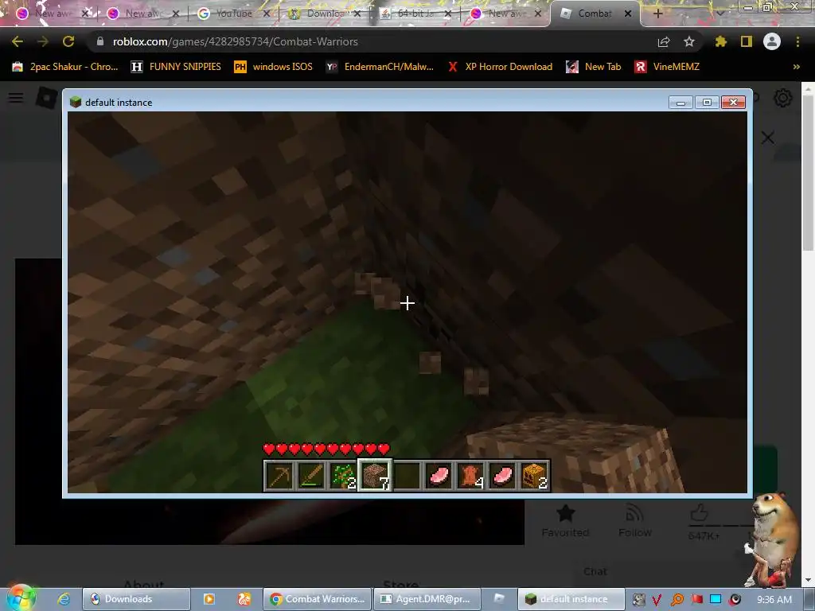Select the empty fifth hotbar slot
This screenshot has width=815, height=611.
[x=407, y=476]
